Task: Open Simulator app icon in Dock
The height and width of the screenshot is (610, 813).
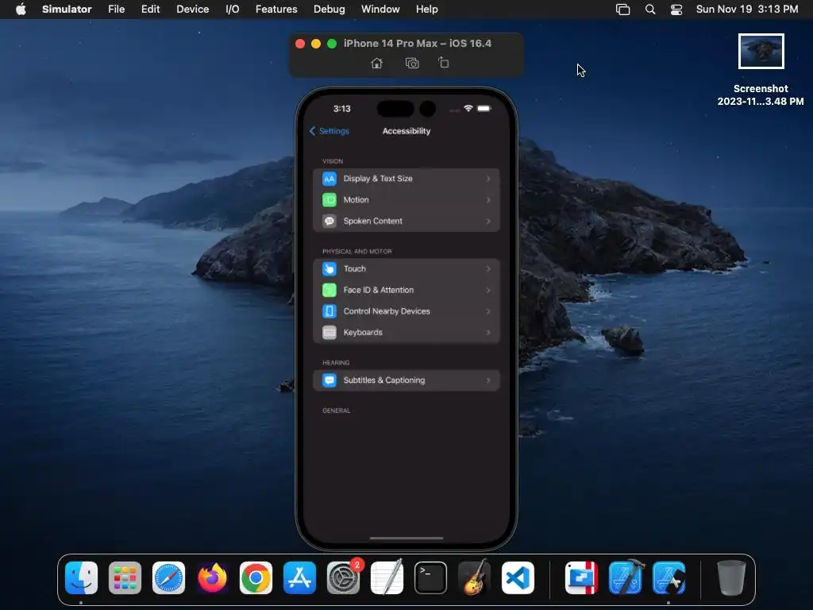Action: [x=669, y=577]
